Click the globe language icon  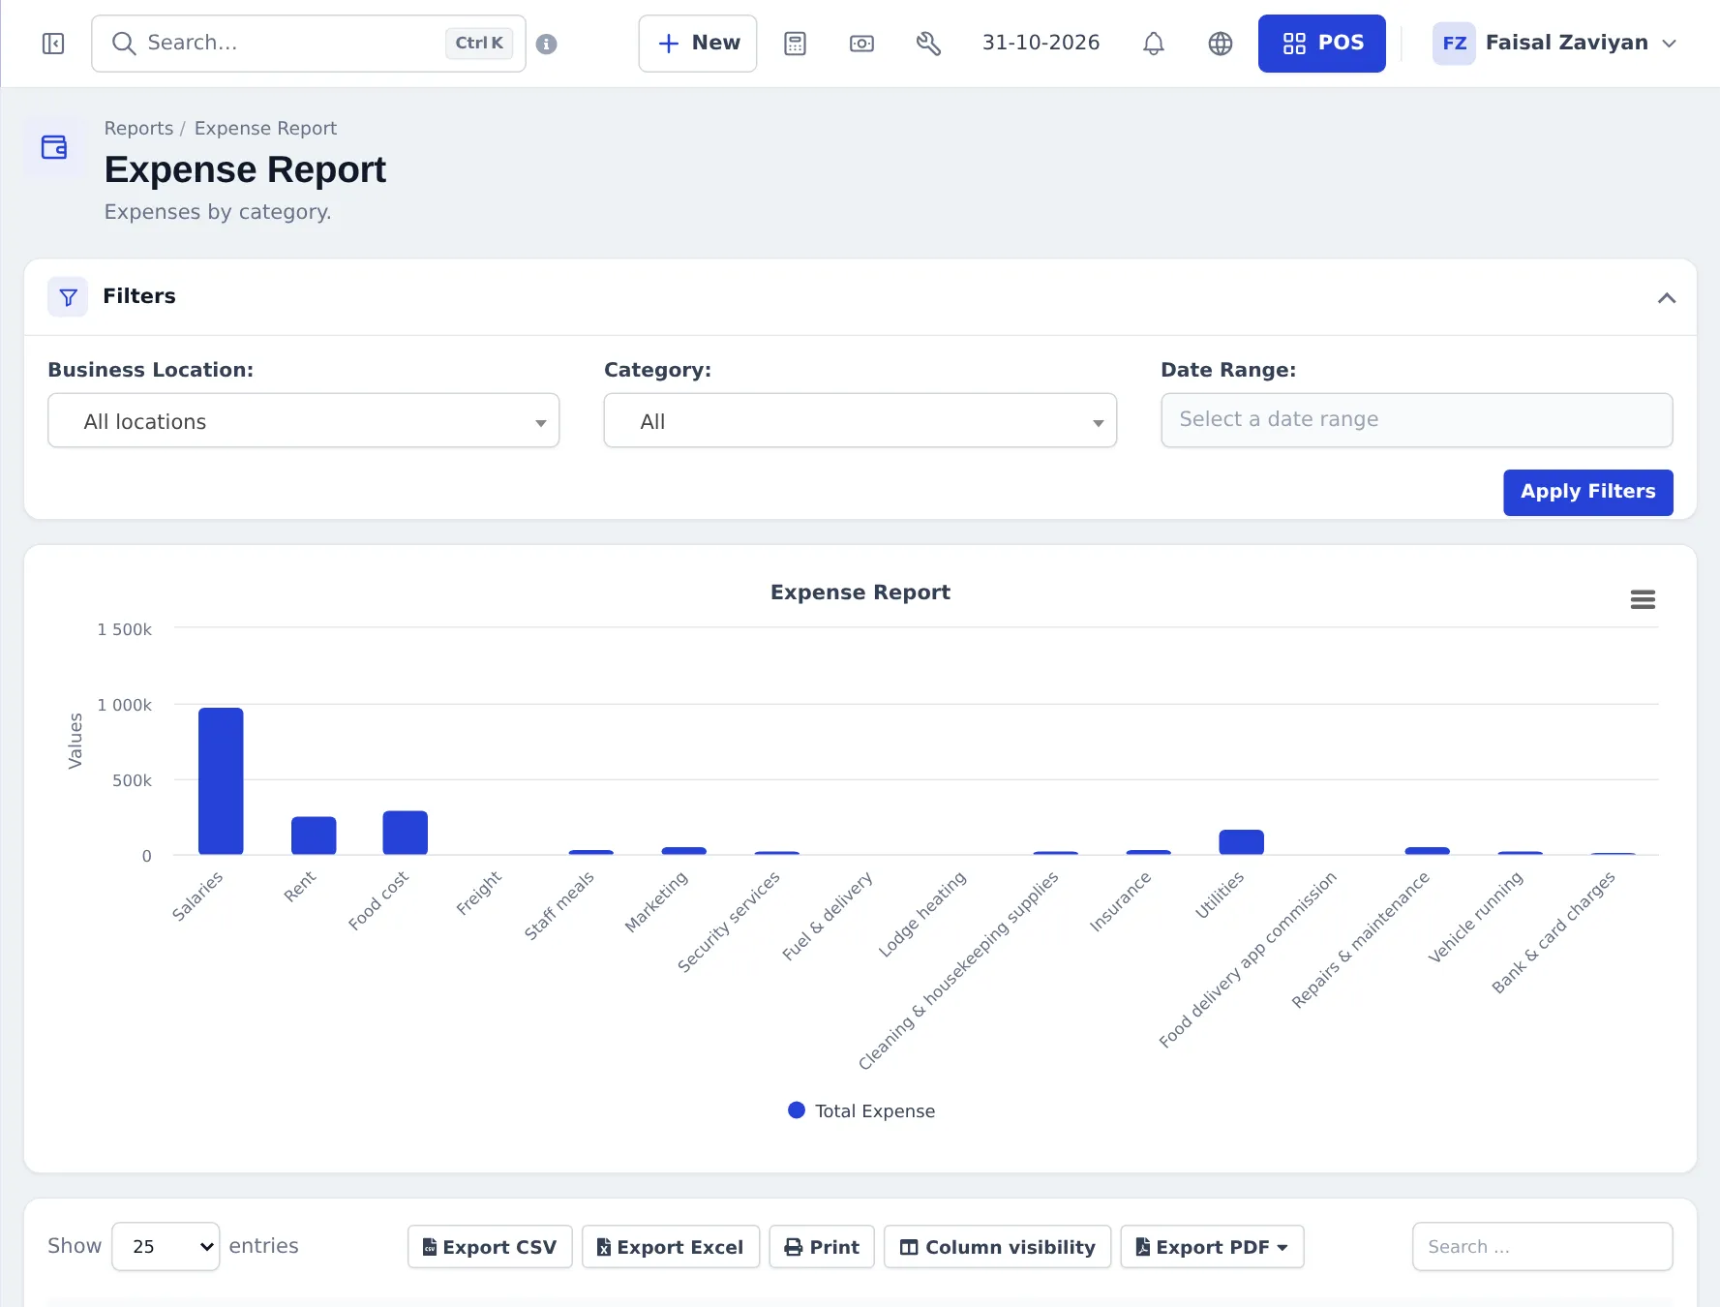point(1220,44)
